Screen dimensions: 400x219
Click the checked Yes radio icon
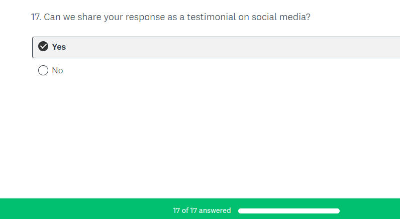tap(43, 47)
